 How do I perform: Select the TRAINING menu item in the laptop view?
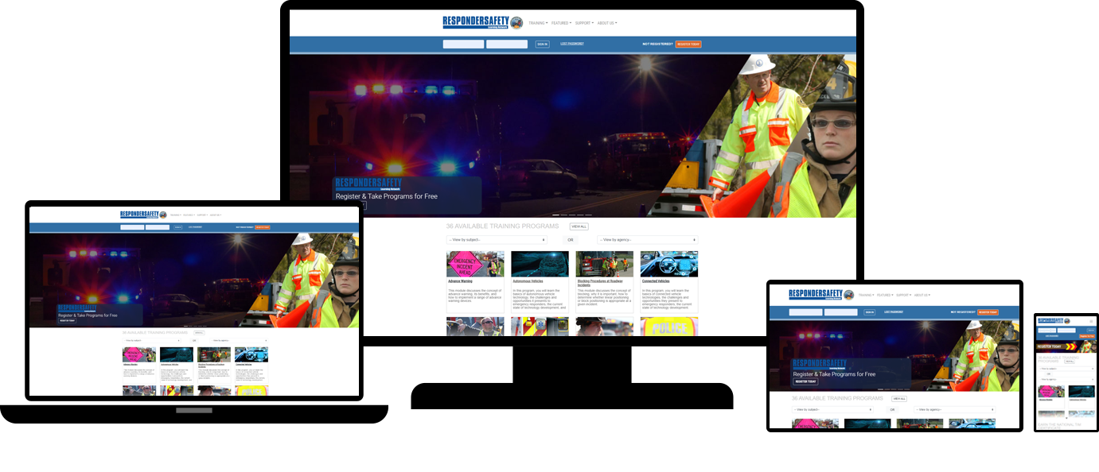pos(175,214)
